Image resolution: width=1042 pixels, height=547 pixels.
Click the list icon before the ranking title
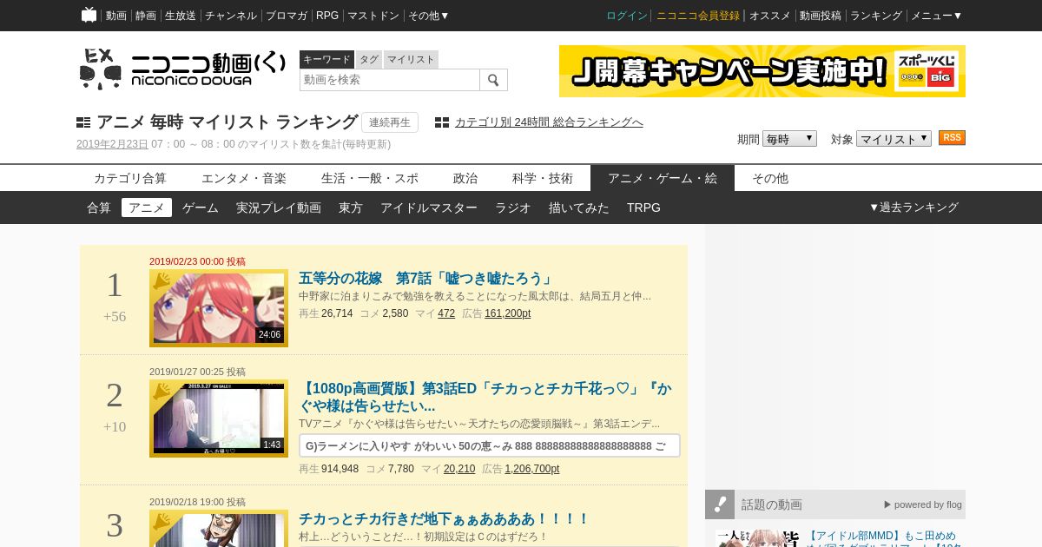pyautogui.click(x=83, y=122)
